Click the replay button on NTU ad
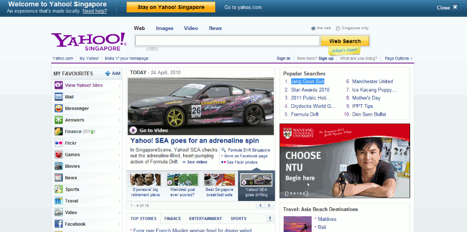 296,194
